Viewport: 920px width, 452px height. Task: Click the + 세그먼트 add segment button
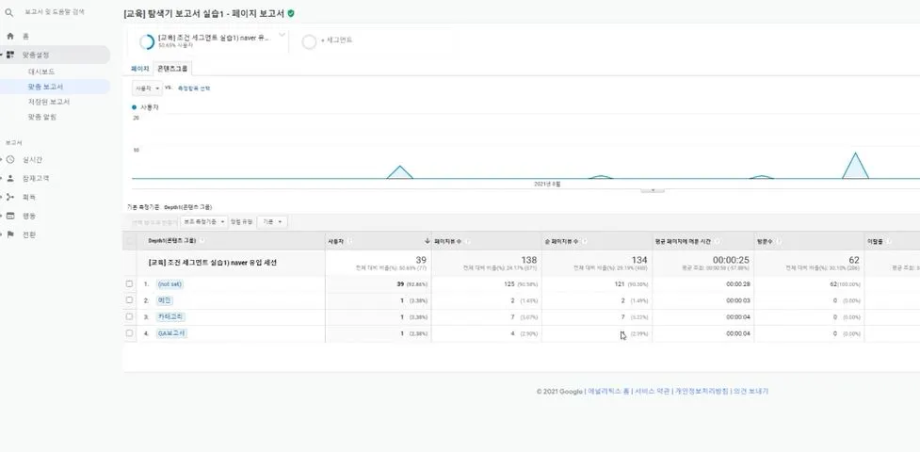coord(328,41)
